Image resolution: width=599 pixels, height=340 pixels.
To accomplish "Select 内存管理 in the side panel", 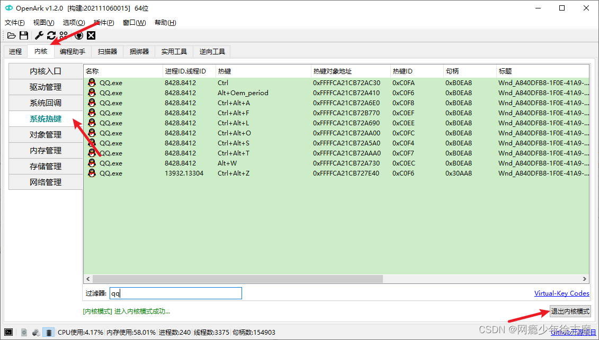I will pyautogui.click(x=46, y=151).
